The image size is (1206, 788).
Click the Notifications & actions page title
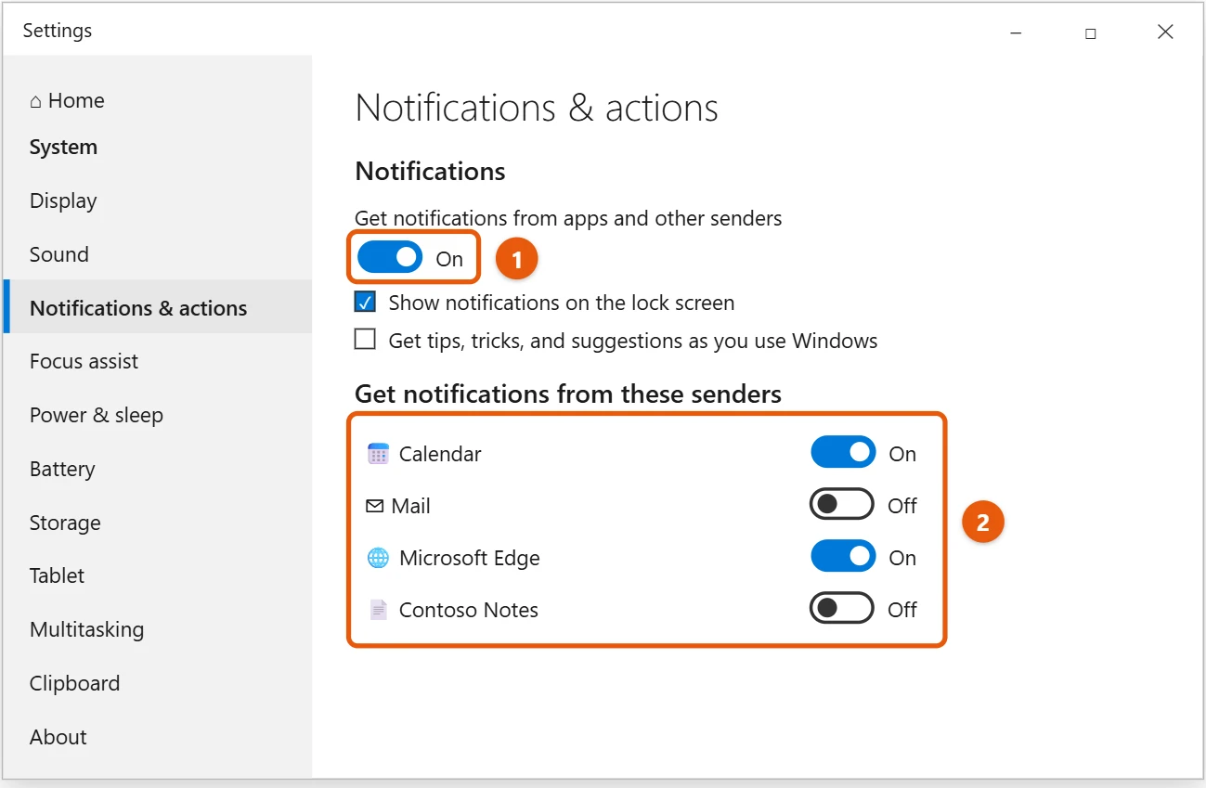click(537, 108)
